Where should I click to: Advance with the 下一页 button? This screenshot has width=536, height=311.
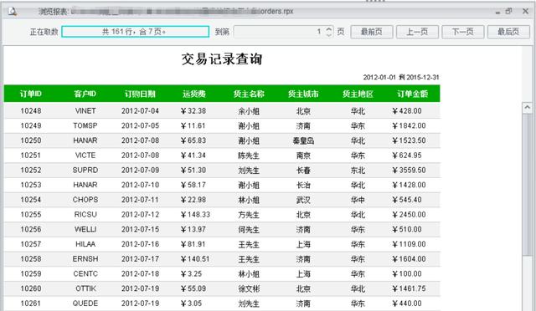pyautogui.click(x=463, y=32)
